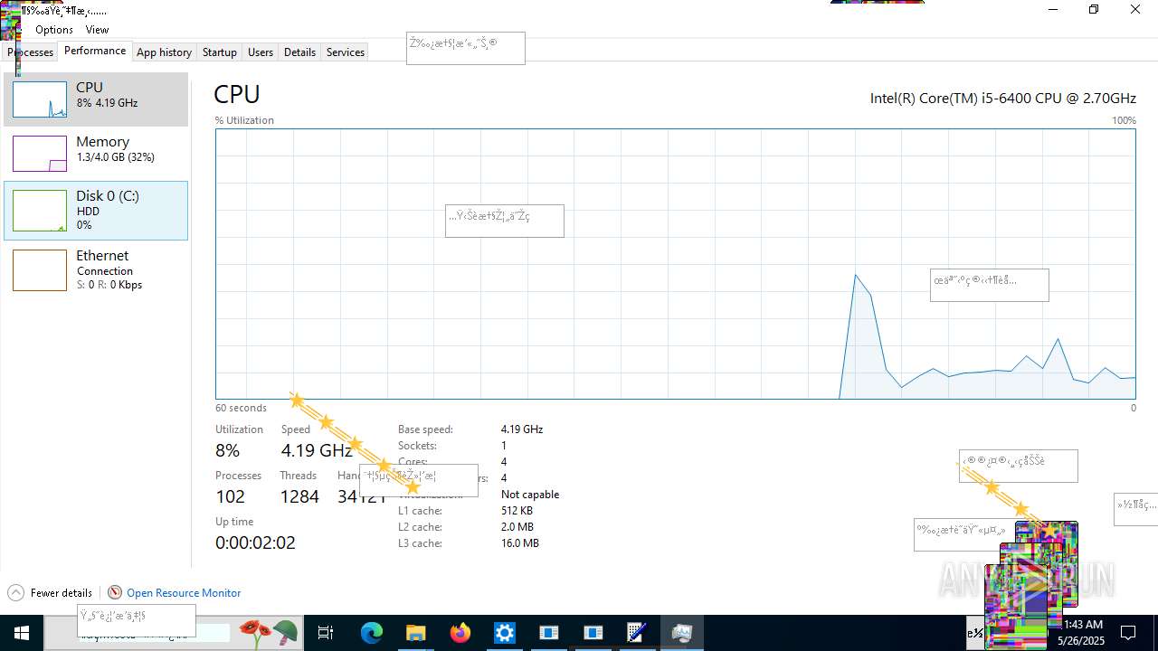Viewport: 1158px width, 651px height.
Task: Click the Threads count 1284
Action: 299,496
